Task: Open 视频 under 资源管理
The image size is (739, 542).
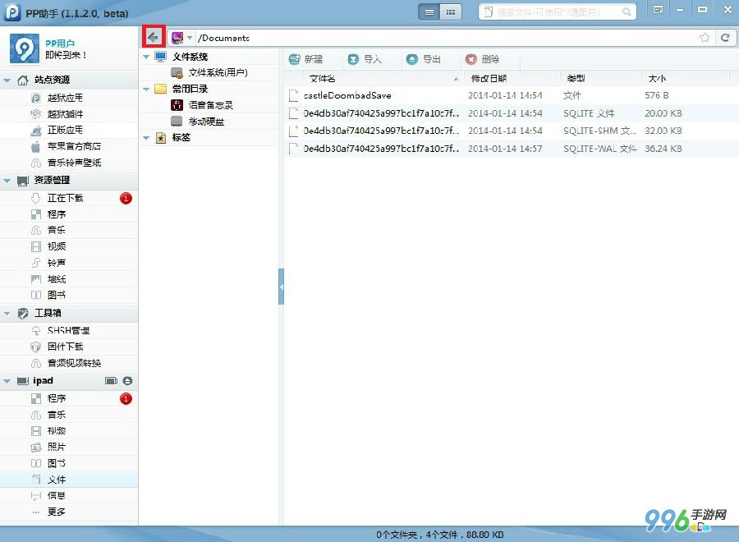Action: 69,246
